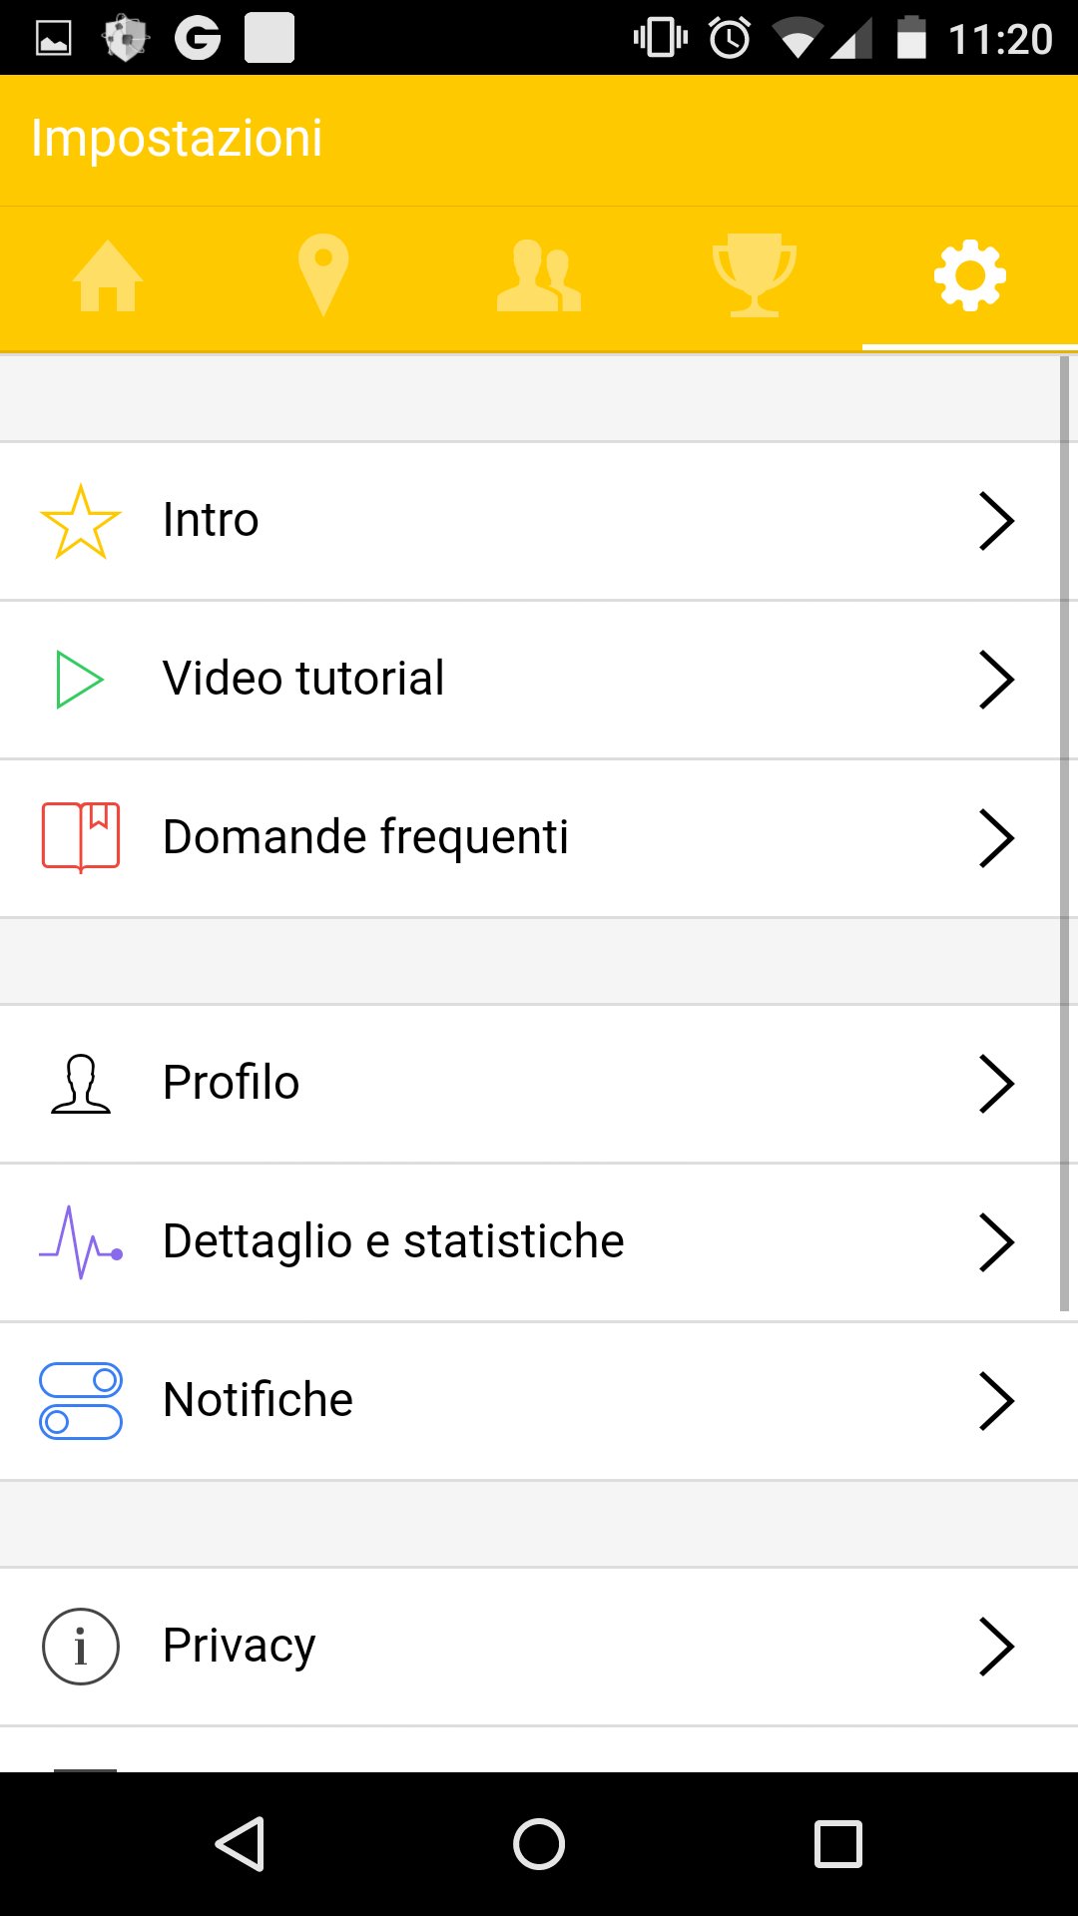
Task: Tap the Profilo person silhouette icon
Action: 81,1084
